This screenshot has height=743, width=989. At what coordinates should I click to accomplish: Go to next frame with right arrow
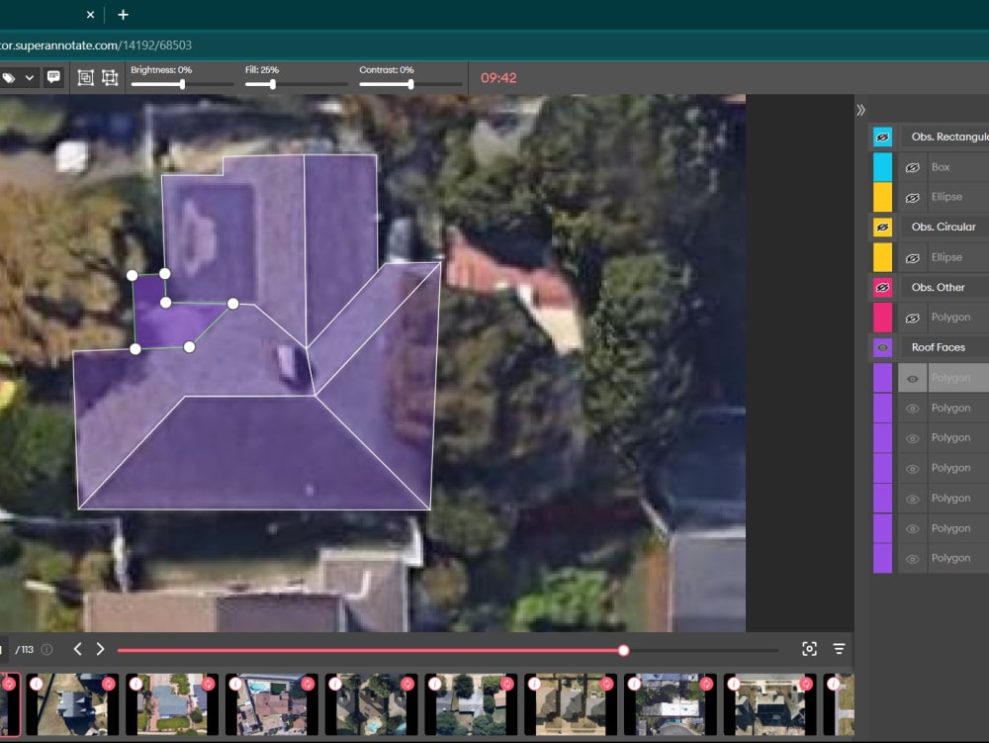(100, 649)
